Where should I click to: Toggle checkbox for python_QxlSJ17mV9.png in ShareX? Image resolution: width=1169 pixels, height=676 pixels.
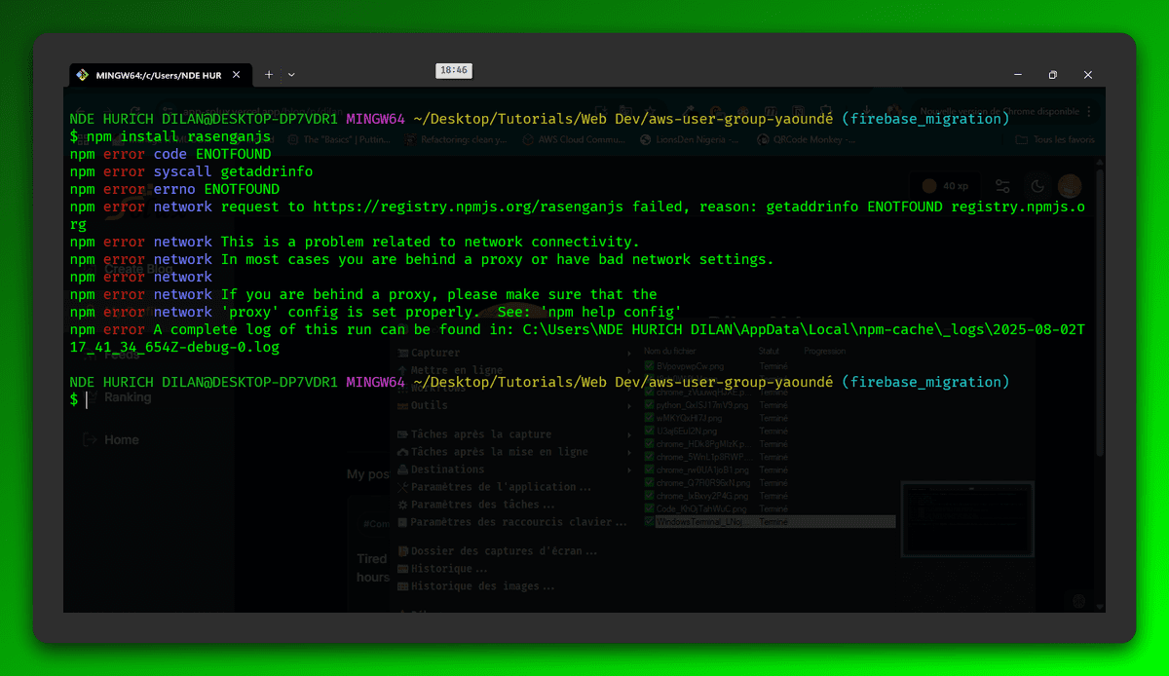coord(650,404)
